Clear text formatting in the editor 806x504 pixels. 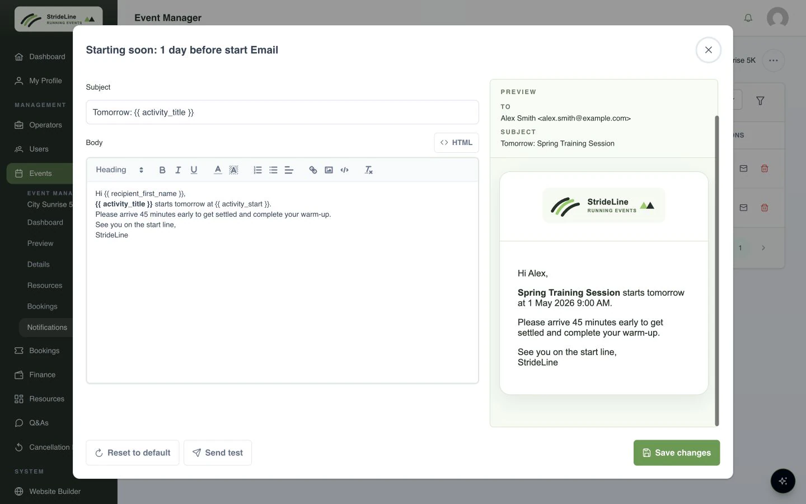coord(368,170)
